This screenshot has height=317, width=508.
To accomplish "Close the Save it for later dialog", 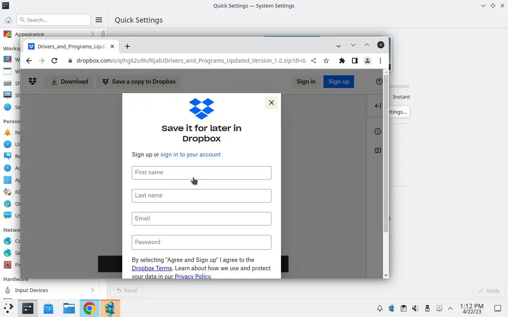I will [271, 103].
